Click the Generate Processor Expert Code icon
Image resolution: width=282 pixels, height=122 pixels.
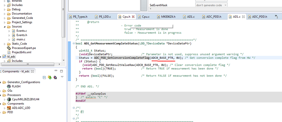click(50, 77)
